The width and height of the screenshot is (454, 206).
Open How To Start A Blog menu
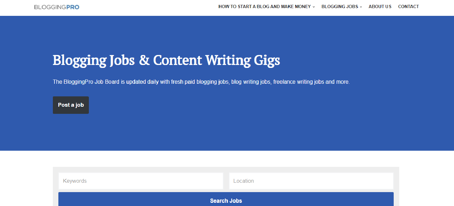265,6
